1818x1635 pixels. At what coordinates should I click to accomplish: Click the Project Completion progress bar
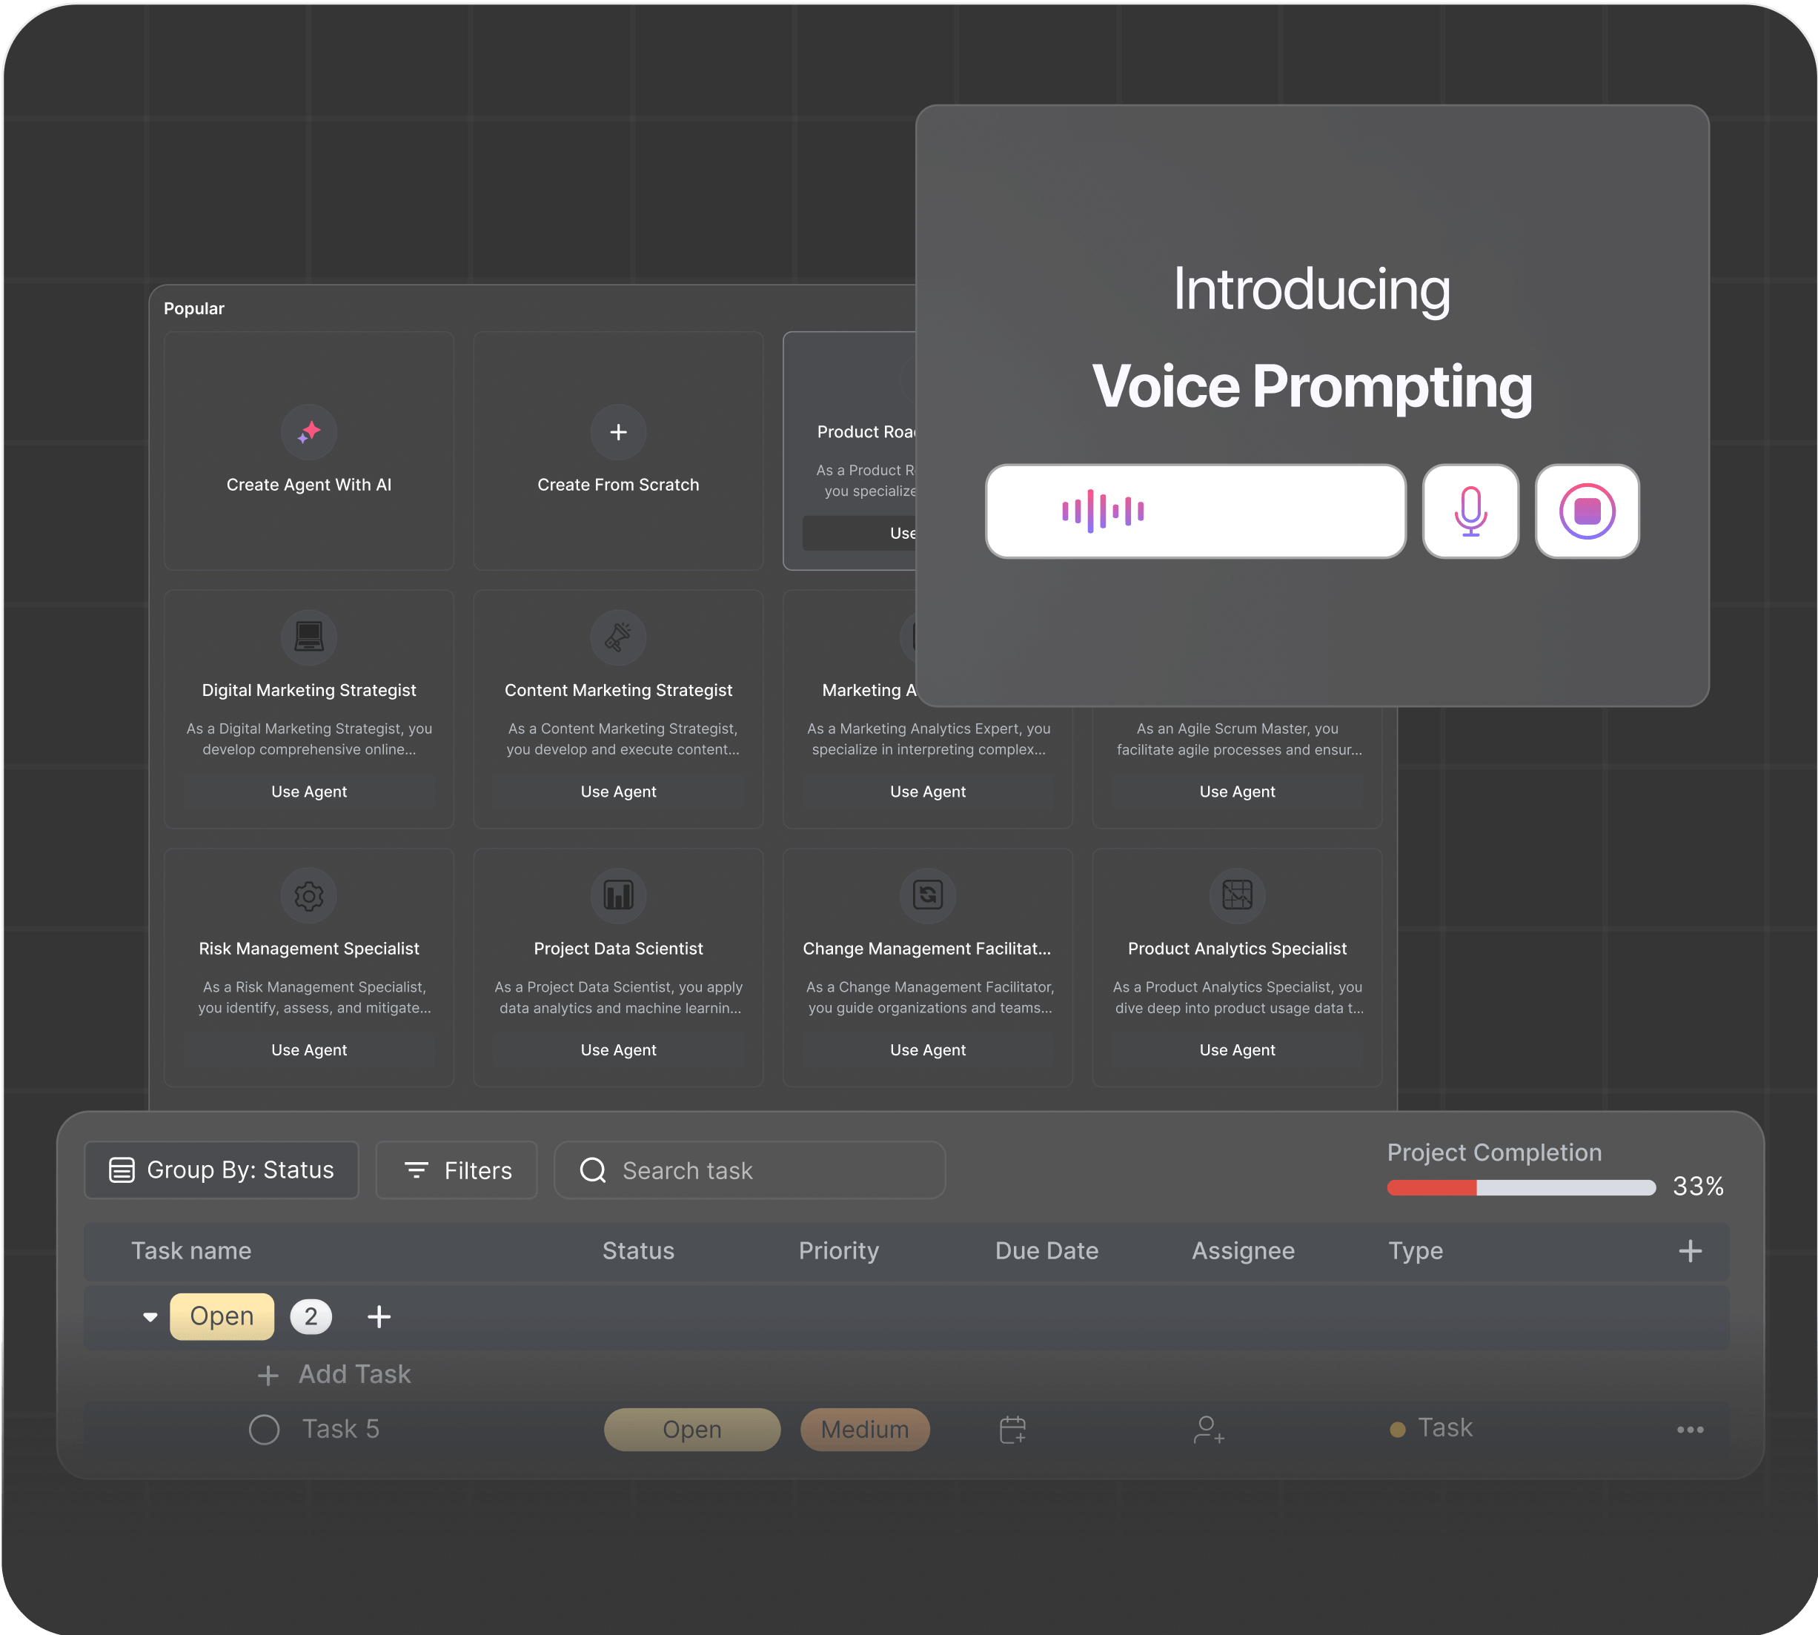(1520, 1187)
